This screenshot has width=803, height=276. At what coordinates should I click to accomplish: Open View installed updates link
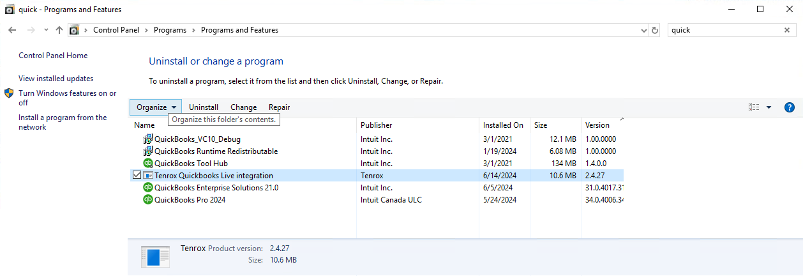[x=56, y=79]
